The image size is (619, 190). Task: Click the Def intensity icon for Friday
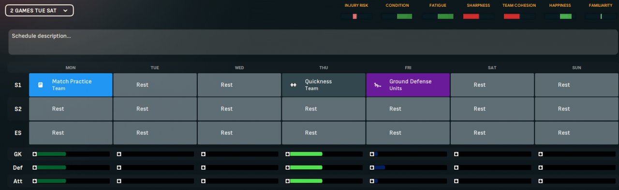372,168
